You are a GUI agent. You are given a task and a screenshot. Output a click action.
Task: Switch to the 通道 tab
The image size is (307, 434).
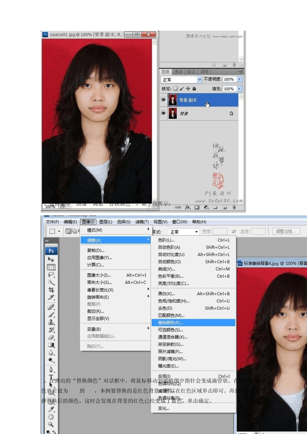[178, 72]
